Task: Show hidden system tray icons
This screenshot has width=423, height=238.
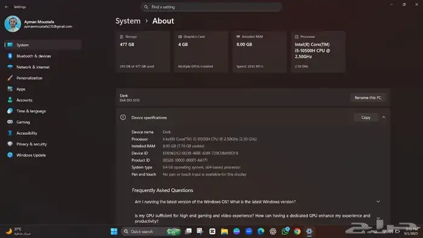Action: tap(363, 231)
